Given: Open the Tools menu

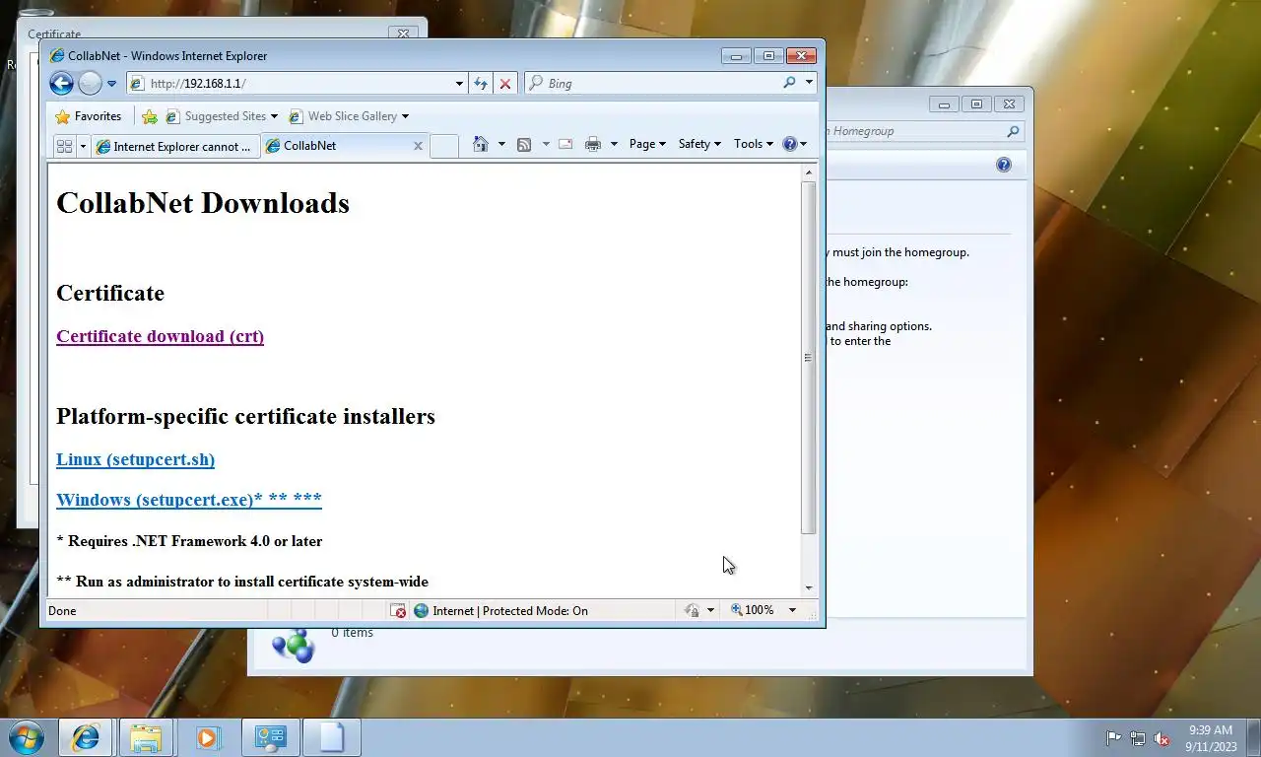Looking at the screenshot, I should click(x=754, y=144).
